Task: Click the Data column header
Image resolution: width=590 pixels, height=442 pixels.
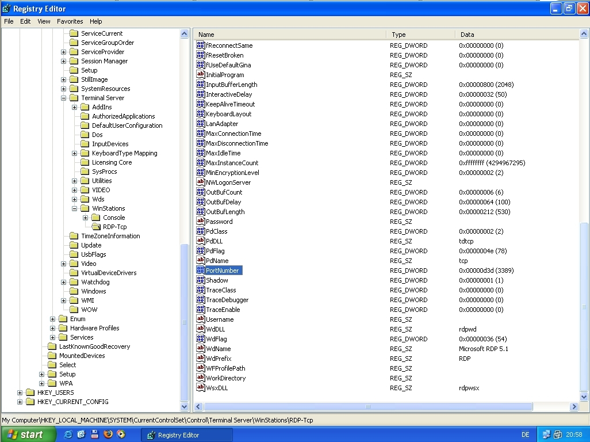Action: 467,35
